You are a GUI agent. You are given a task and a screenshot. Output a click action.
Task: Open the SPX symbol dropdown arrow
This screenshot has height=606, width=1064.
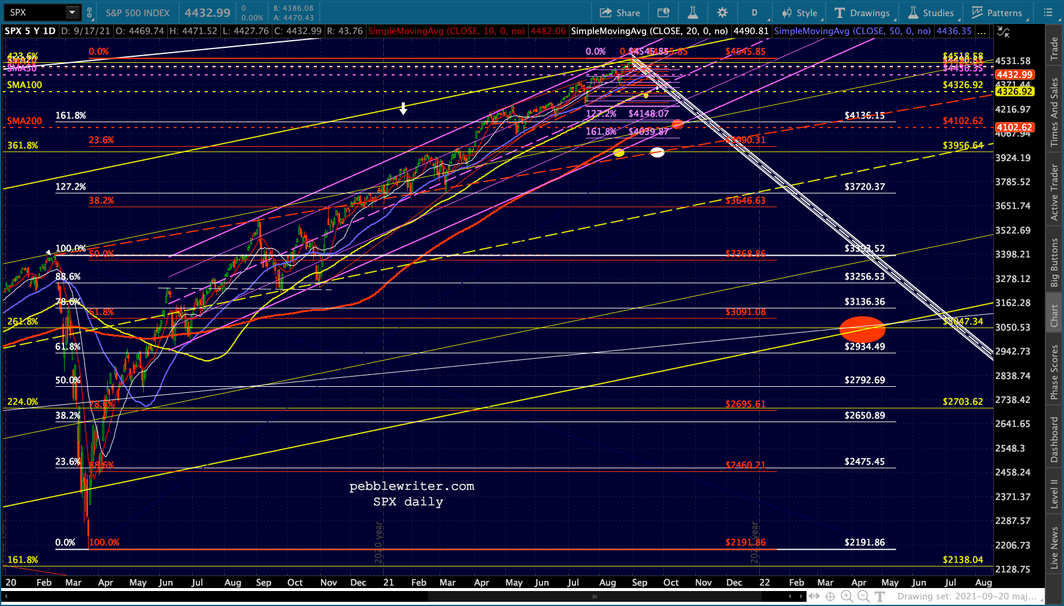coord(72,12)
